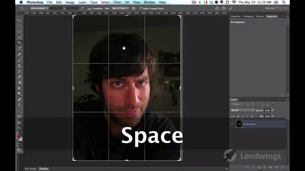Image resolution: width=305 pixels, height=171 pixels.
Task: Switch to the Character tab
Action: pyautogui.click(x=235, y=17)
